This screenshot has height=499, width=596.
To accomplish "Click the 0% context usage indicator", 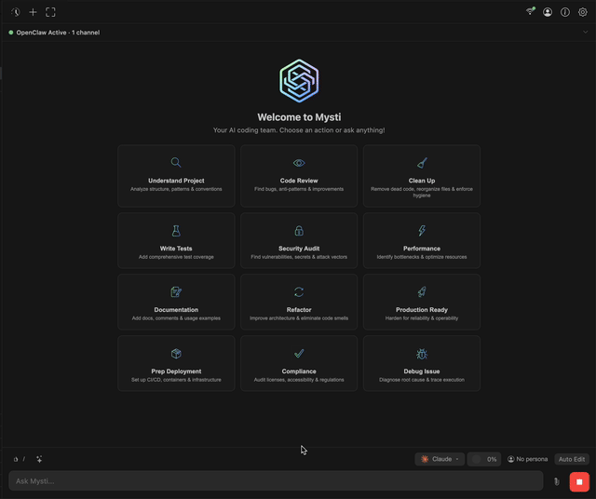I will click(x=483, y=459).
